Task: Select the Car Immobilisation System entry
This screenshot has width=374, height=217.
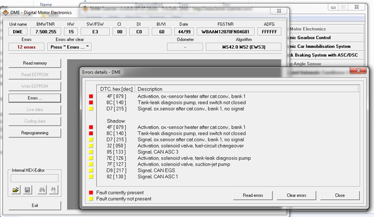Action: [x=325, y=46]
